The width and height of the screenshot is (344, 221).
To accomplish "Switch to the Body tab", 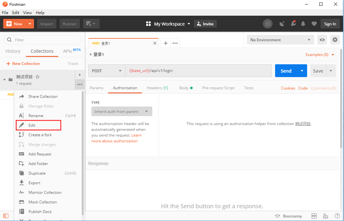I will pyautogui.click(x=186, y=88).
